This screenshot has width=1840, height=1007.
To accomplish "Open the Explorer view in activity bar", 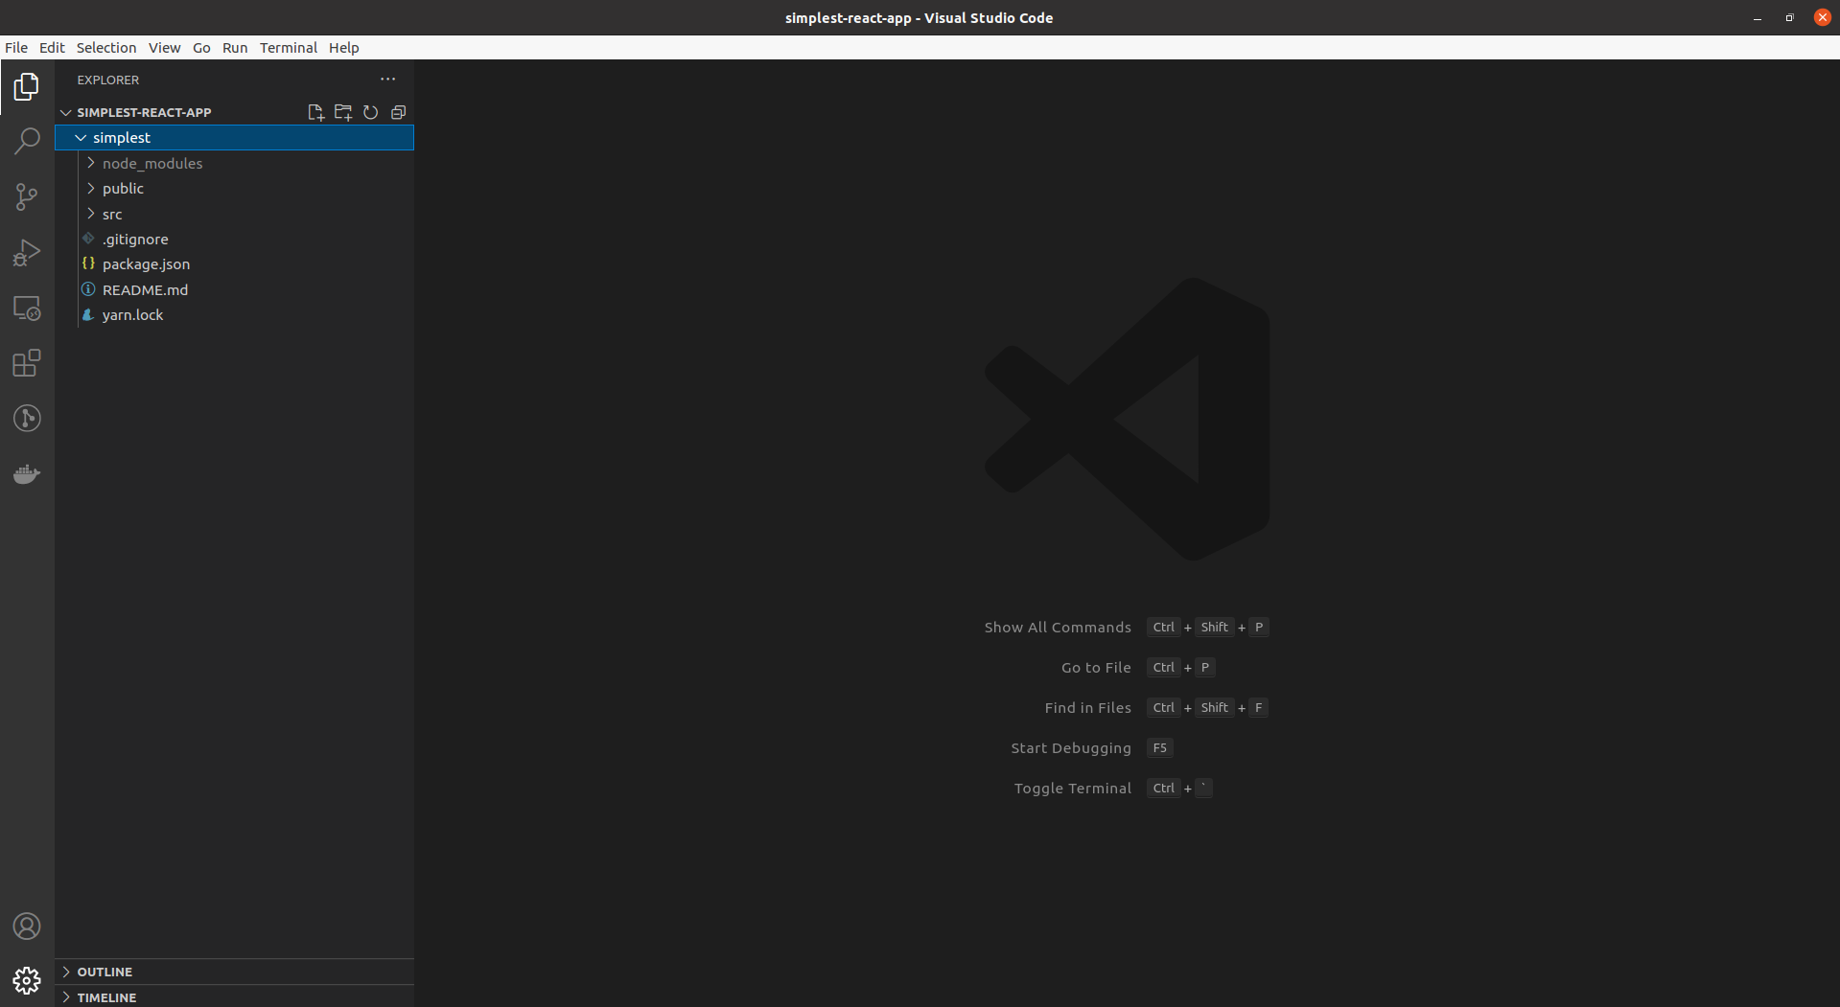I will (x=27, y=87).
